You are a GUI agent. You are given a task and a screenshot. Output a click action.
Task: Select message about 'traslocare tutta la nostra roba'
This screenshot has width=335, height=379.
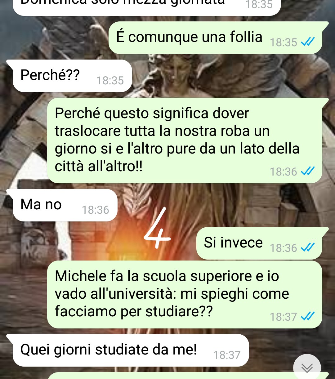click(187, 140)
